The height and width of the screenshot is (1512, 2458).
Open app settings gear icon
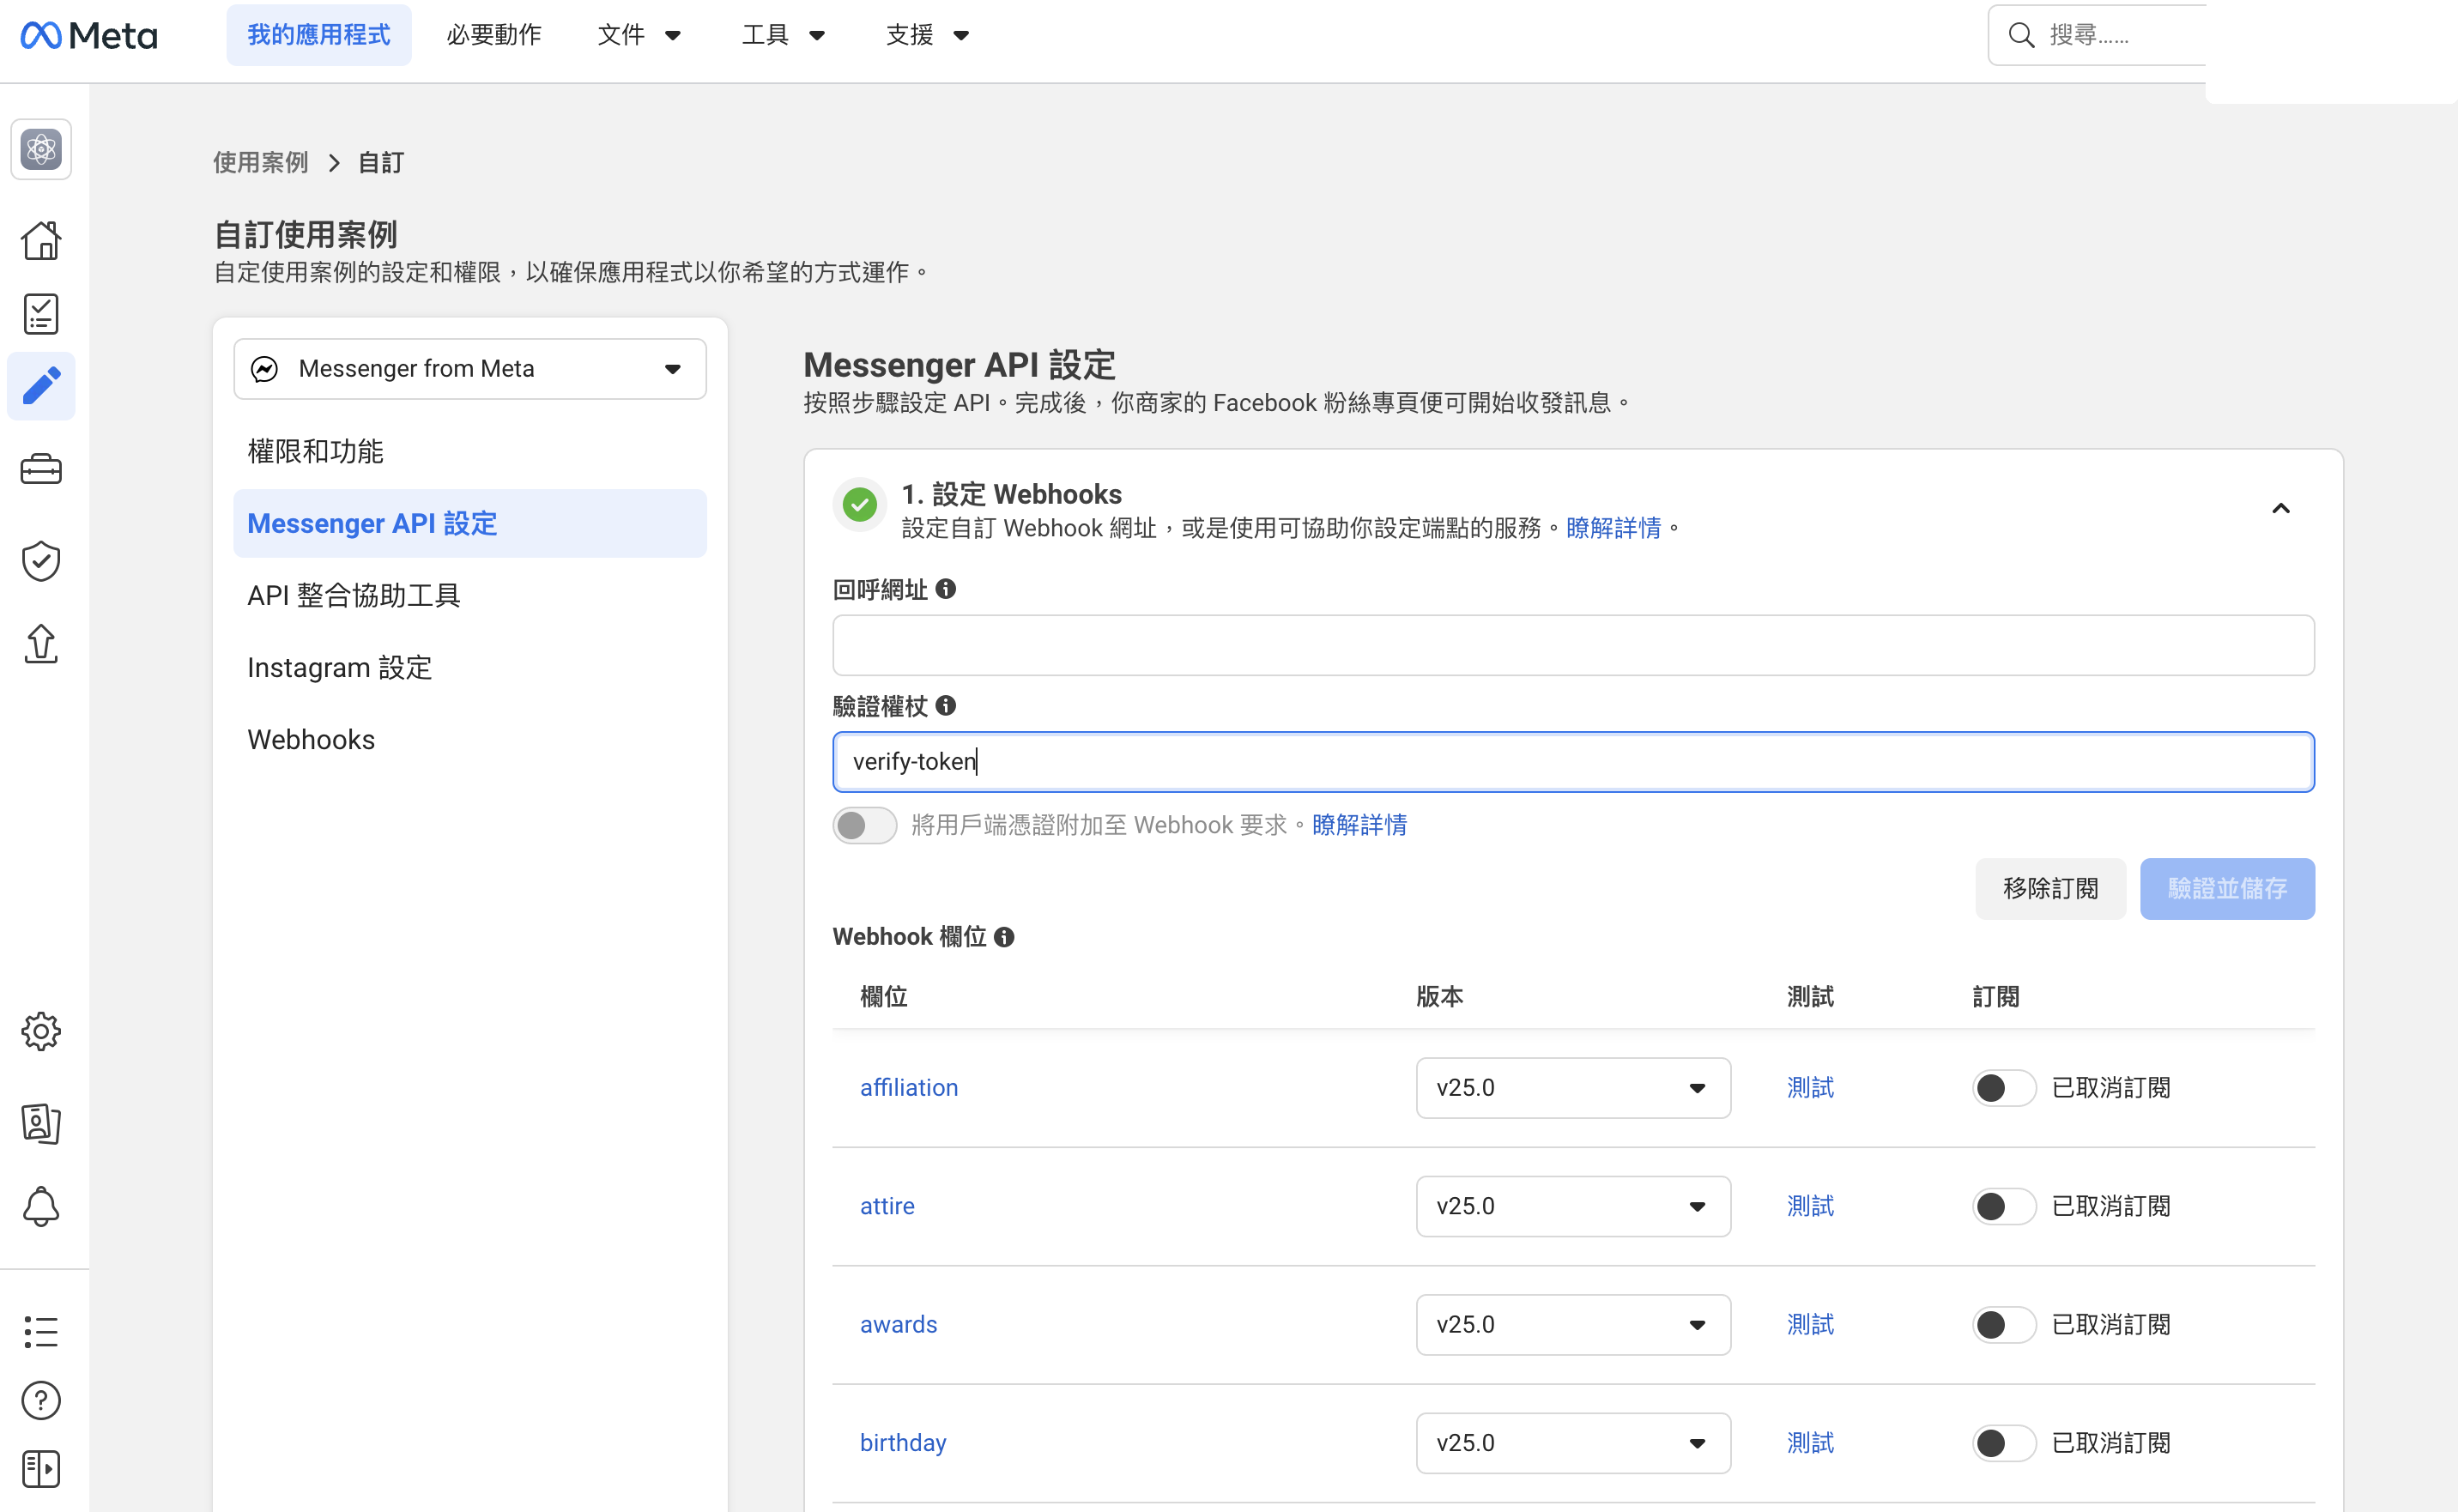point(41,1031)
